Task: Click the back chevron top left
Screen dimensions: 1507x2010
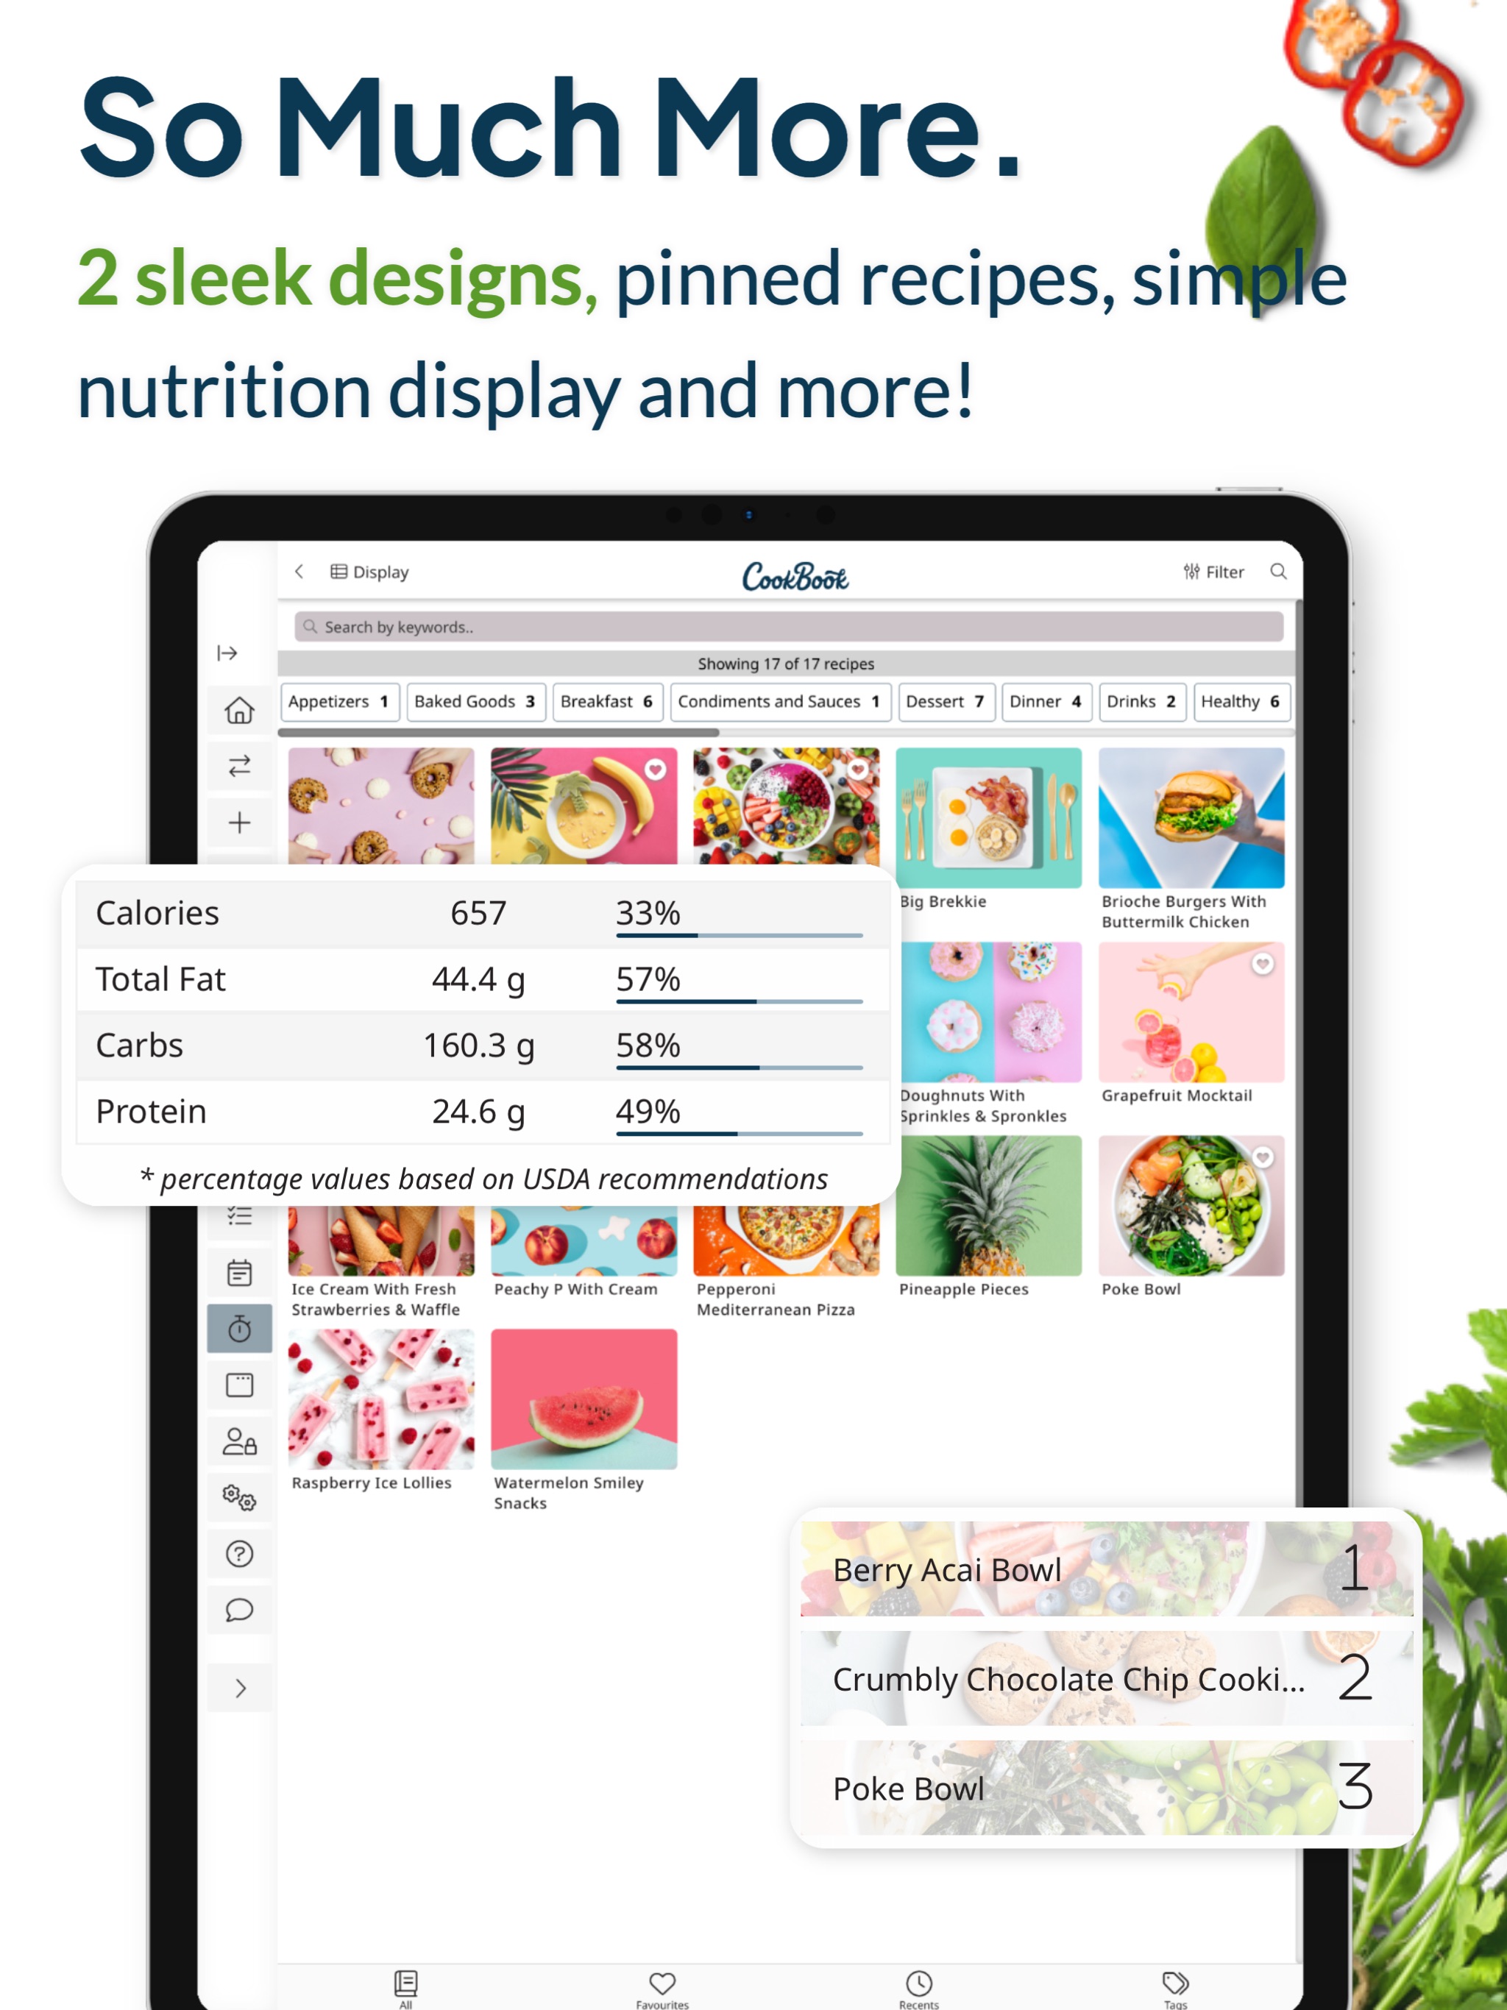Action: 302,573
